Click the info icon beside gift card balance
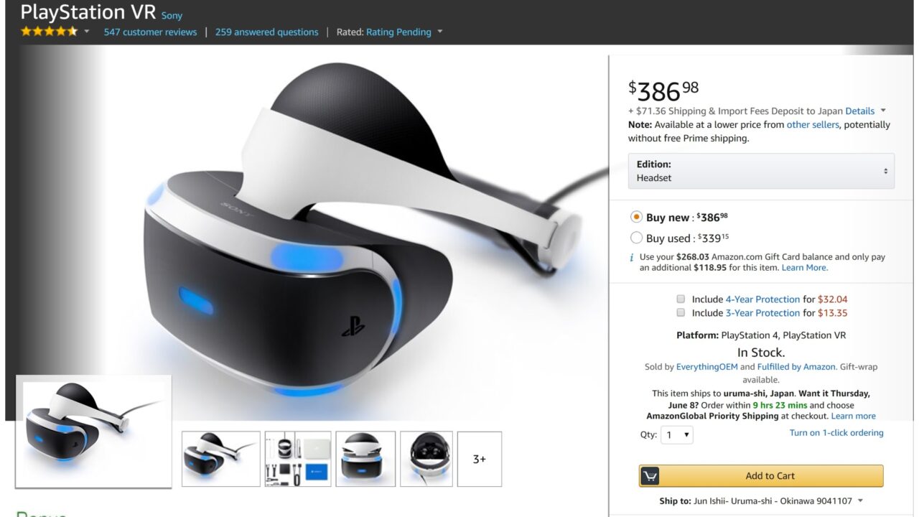 click(632, 257)
